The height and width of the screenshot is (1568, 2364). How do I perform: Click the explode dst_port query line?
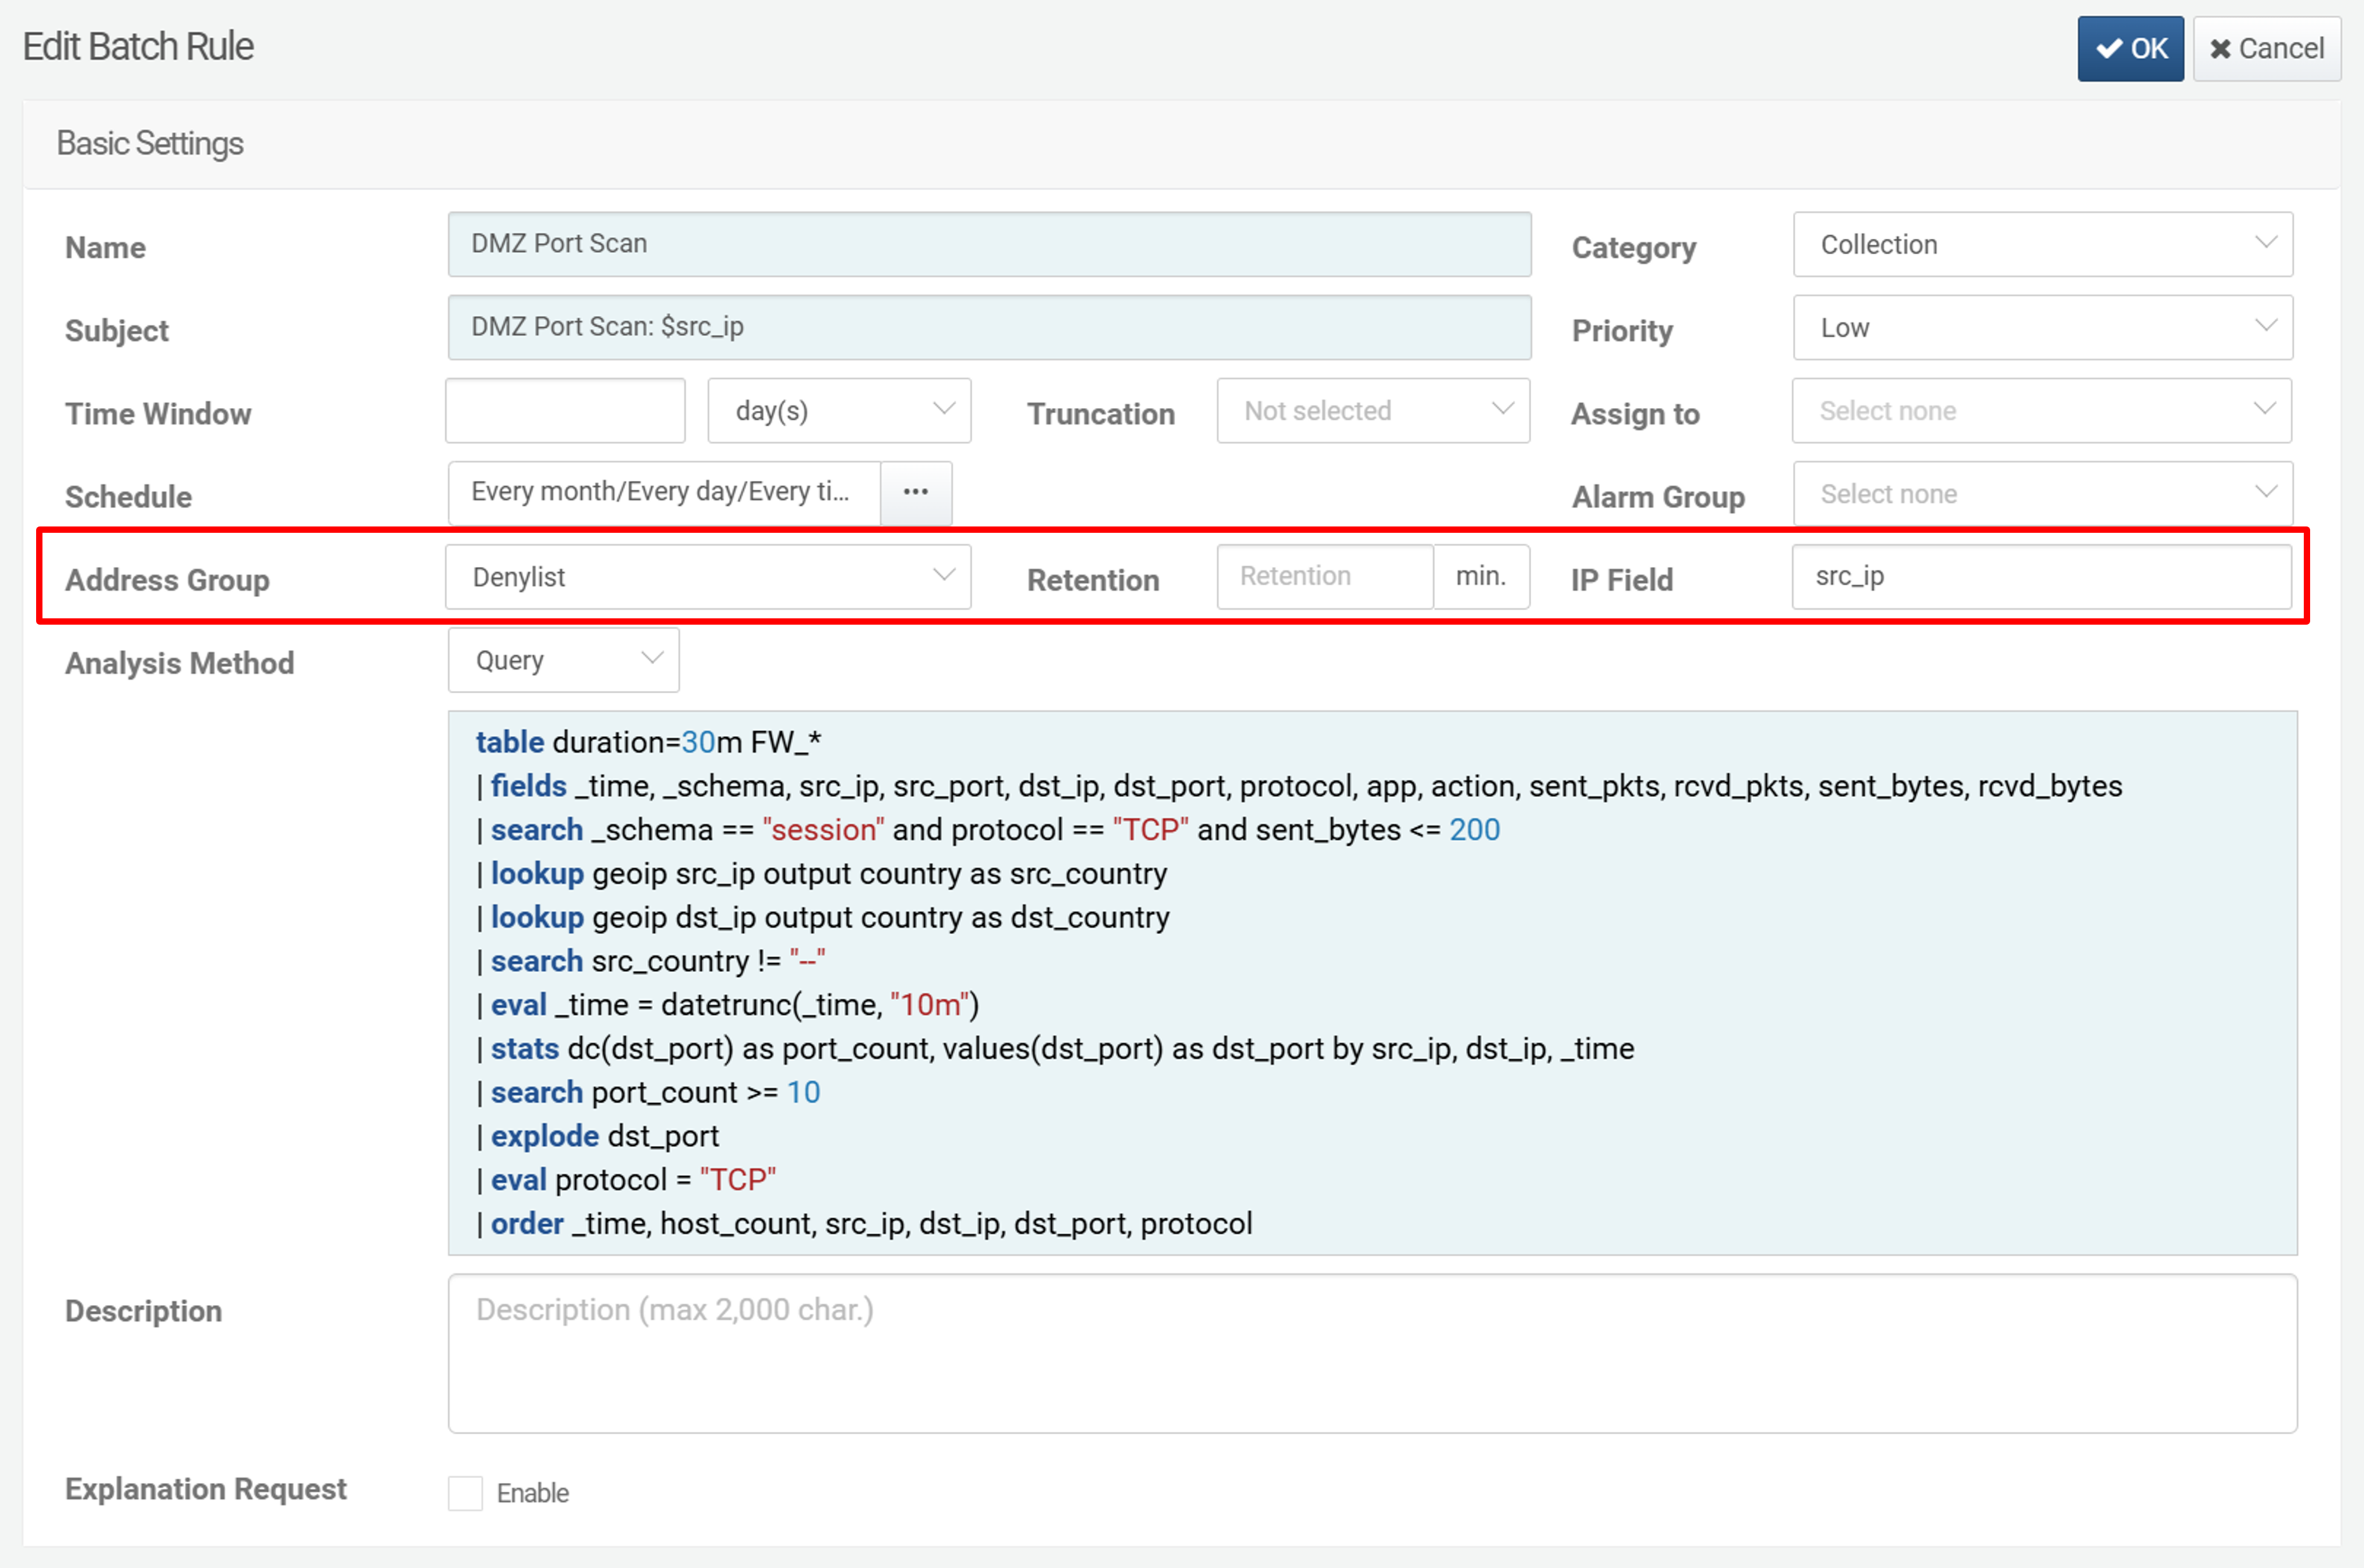pos(597,1136)
